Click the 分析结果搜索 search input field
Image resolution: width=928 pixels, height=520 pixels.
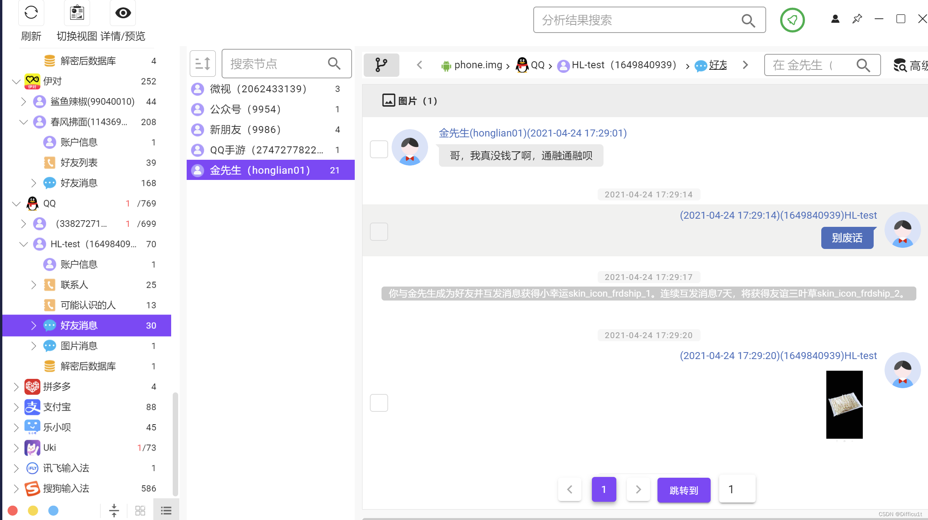640,20
